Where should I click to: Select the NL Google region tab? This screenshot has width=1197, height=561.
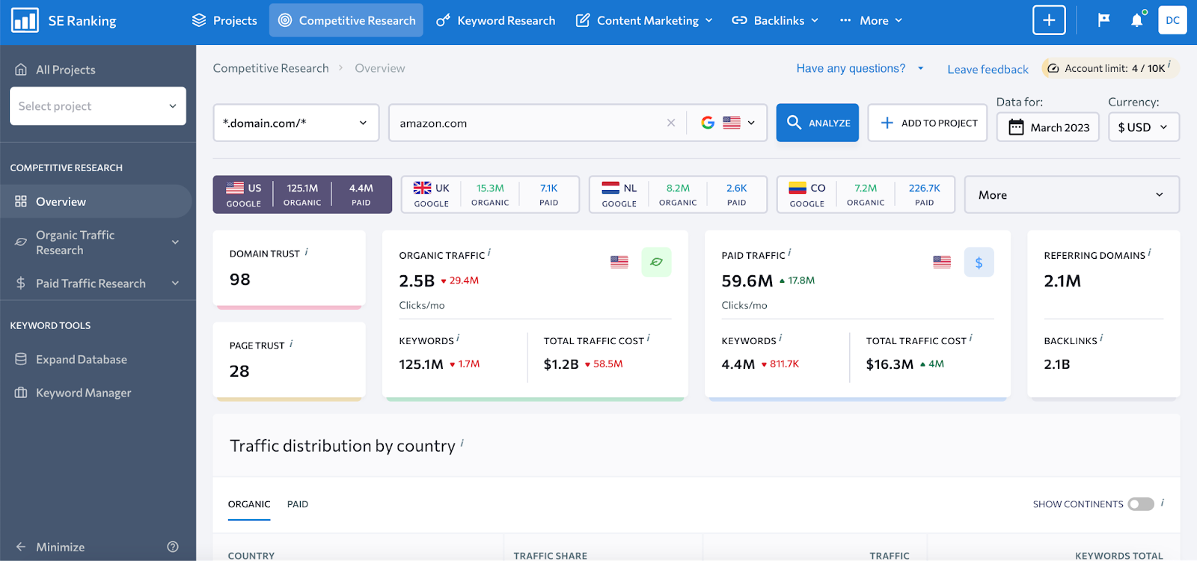click(x=678, y=194)
